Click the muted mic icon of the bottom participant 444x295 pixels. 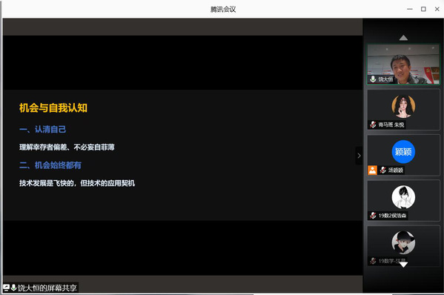[x=373, y=261]
